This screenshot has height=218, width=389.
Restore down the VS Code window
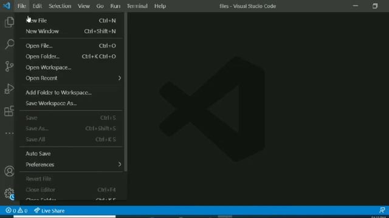[x=375, y=5]
